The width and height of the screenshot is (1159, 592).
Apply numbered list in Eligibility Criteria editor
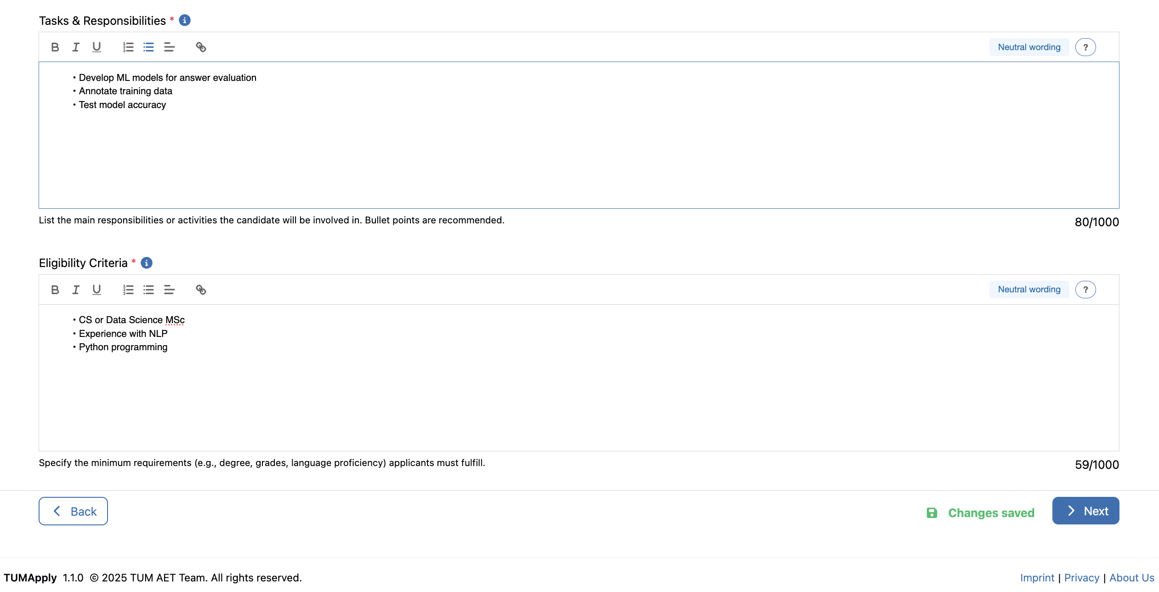coord(128,290)
